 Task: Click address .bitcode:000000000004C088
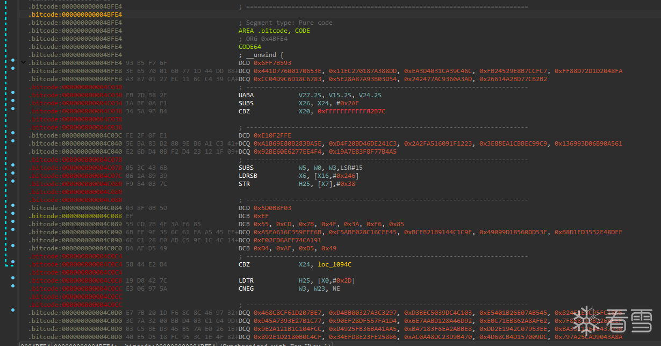click(x=75, y=216)
